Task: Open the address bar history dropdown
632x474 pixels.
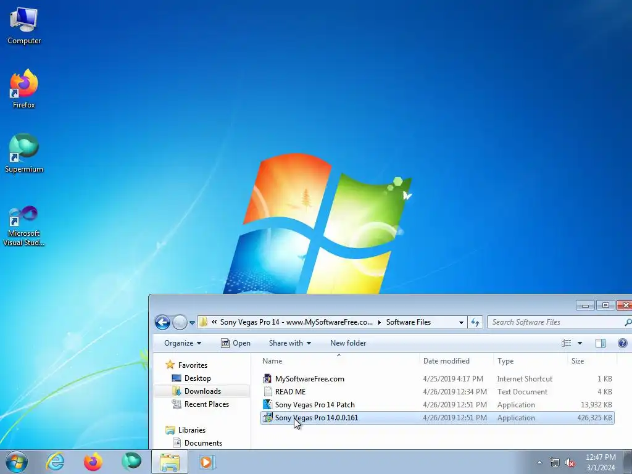Action: (461, 322)
